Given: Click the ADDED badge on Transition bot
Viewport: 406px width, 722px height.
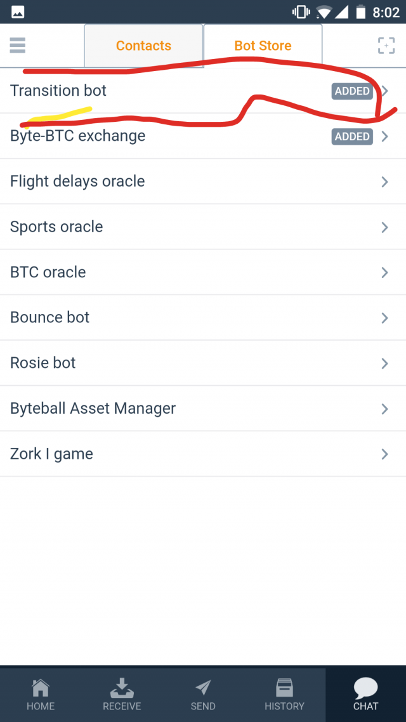Looking at the screenshot, I should click(x=352, y=91).
